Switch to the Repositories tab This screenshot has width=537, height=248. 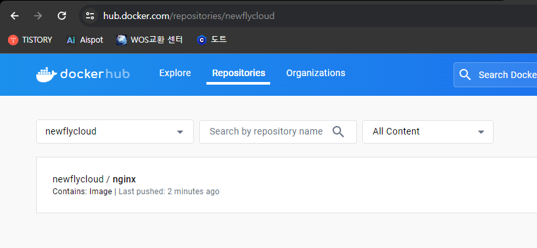(239, 73)
